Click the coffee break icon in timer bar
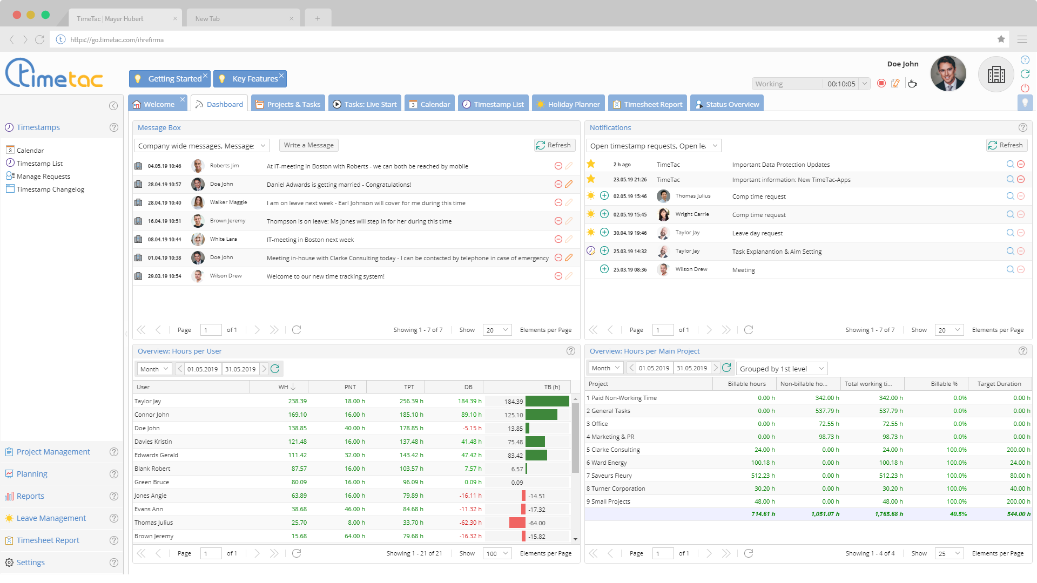Viewport: 1037px width, 583px height. pyautogui.click(x=913, y=83)
